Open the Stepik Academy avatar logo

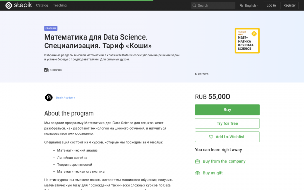49,97
